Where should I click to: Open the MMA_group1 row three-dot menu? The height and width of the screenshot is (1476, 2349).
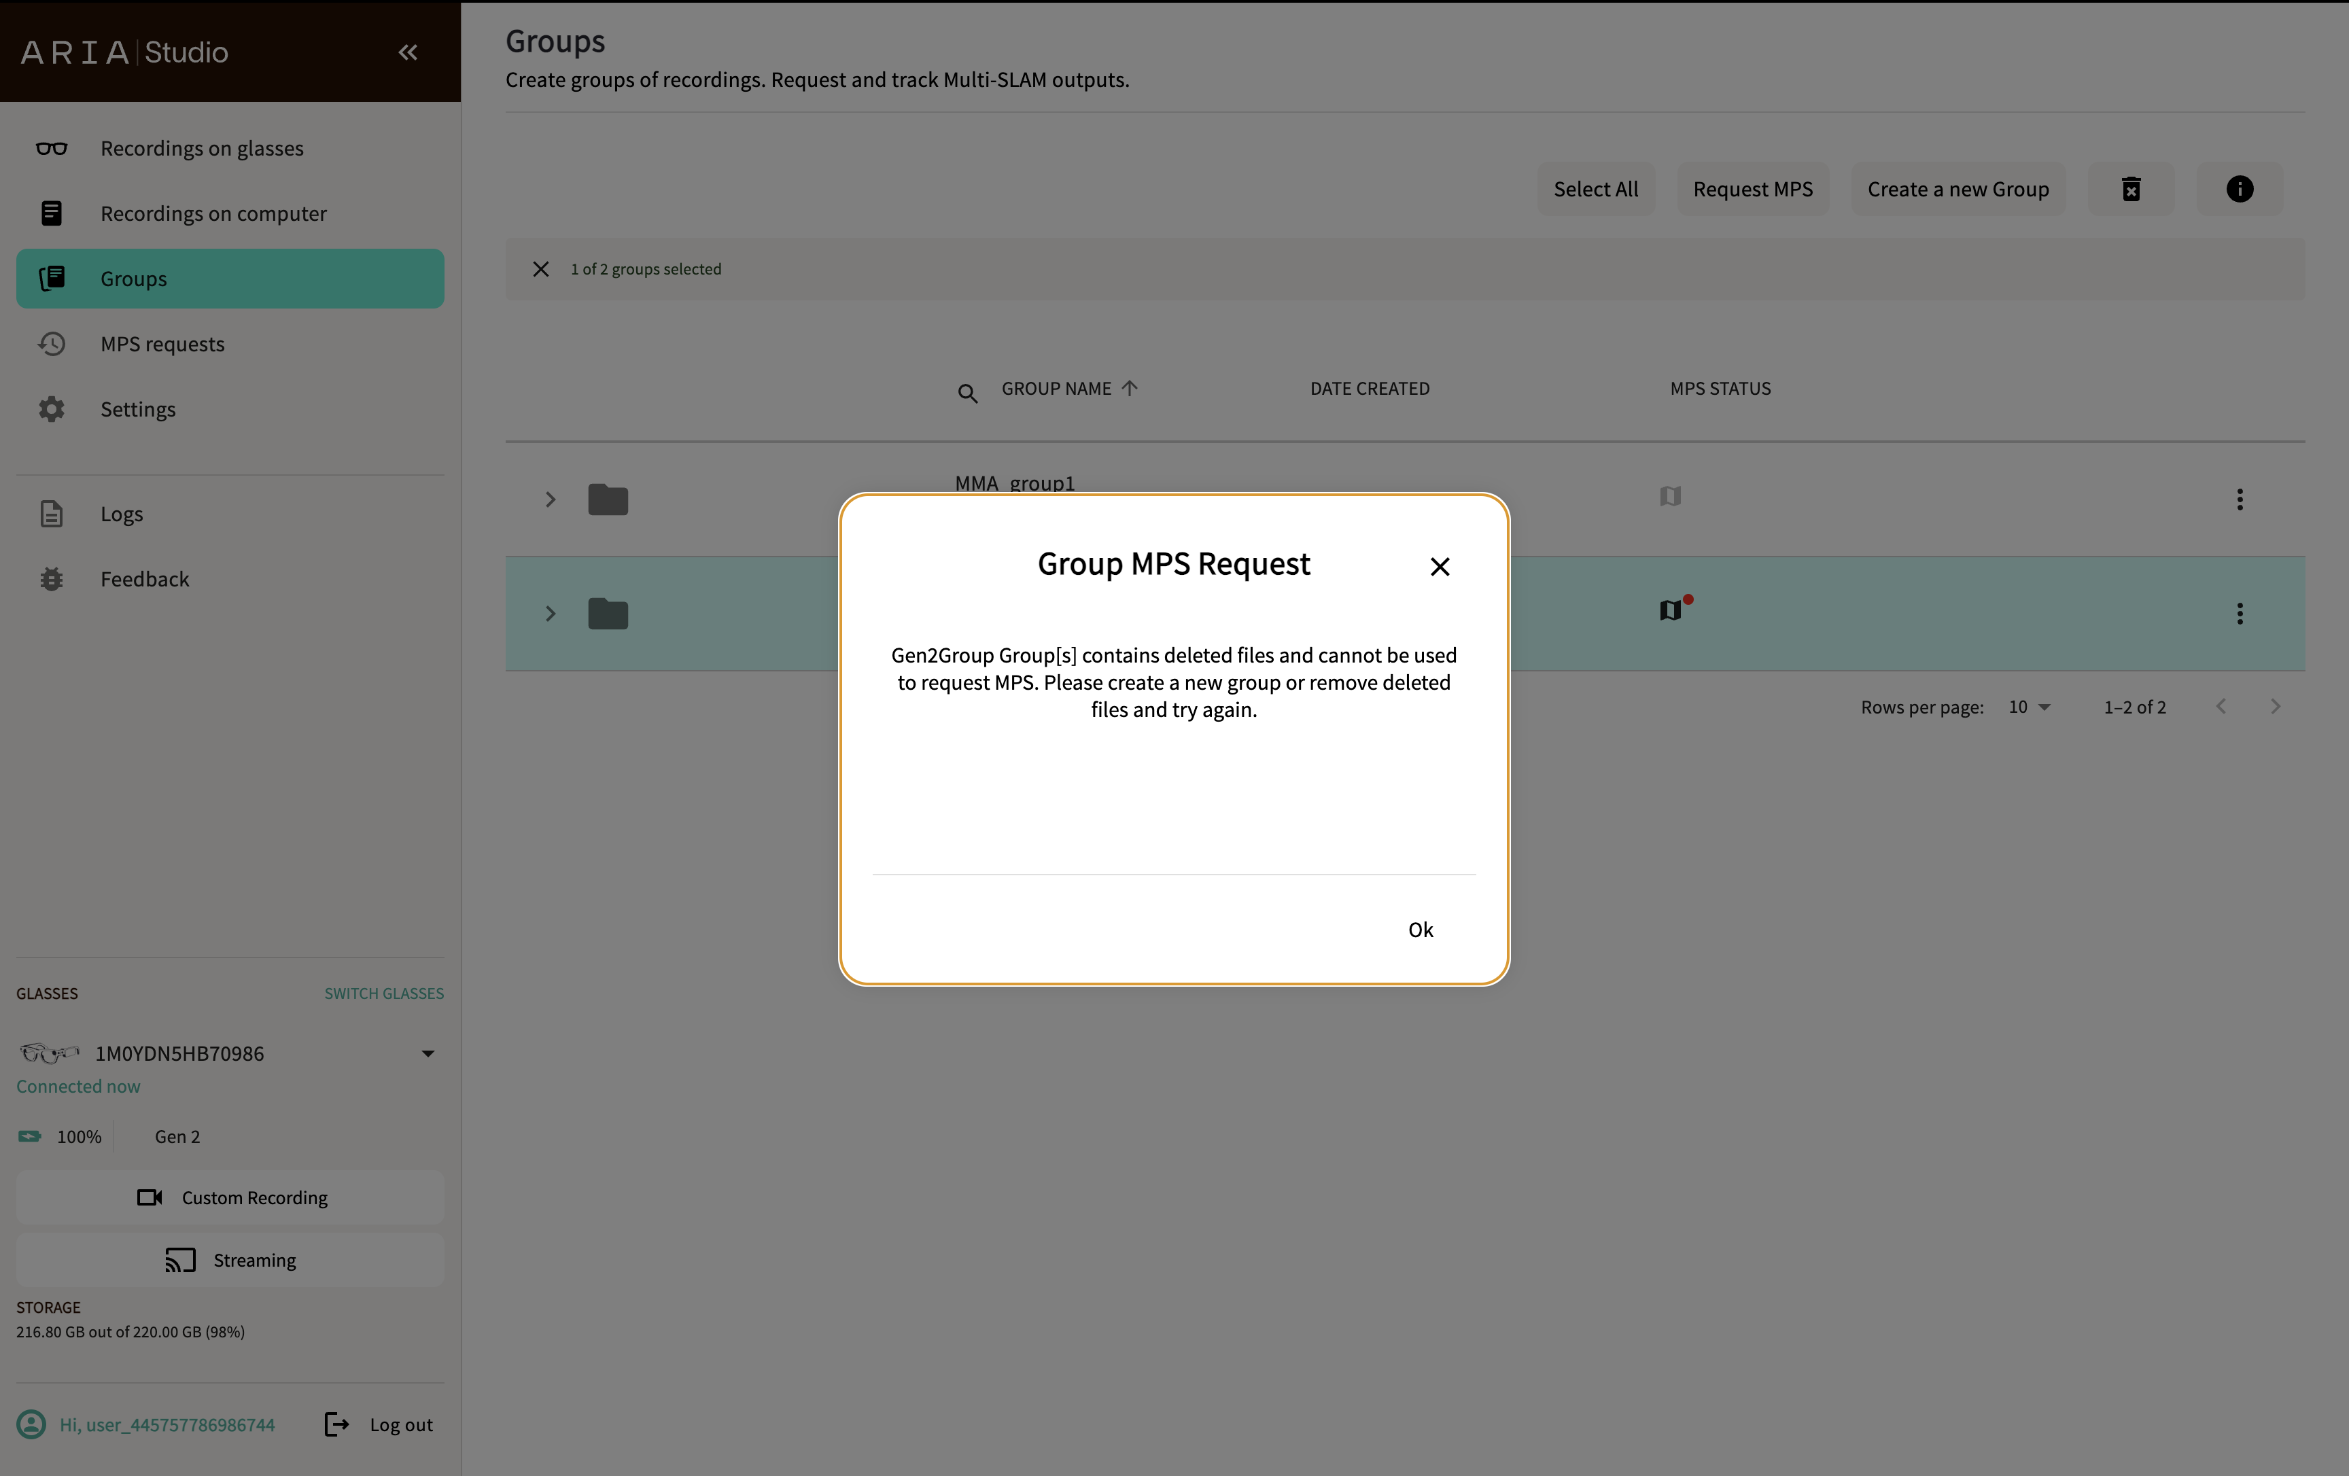point(2240,499)
